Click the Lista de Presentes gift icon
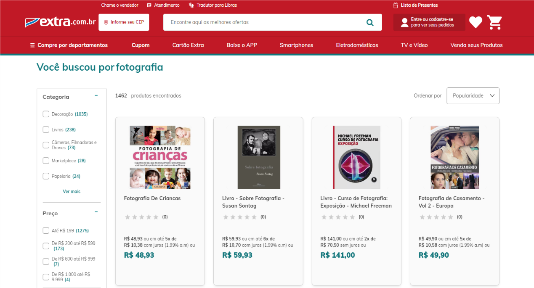 pyautogui.click(x=396, y=5)
